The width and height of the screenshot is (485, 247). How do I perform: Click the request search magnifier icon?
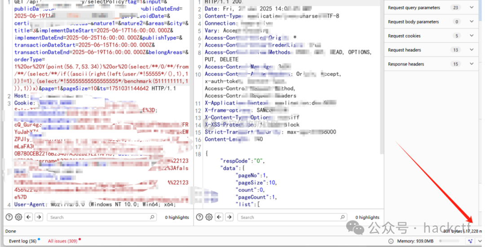[152, 217]
